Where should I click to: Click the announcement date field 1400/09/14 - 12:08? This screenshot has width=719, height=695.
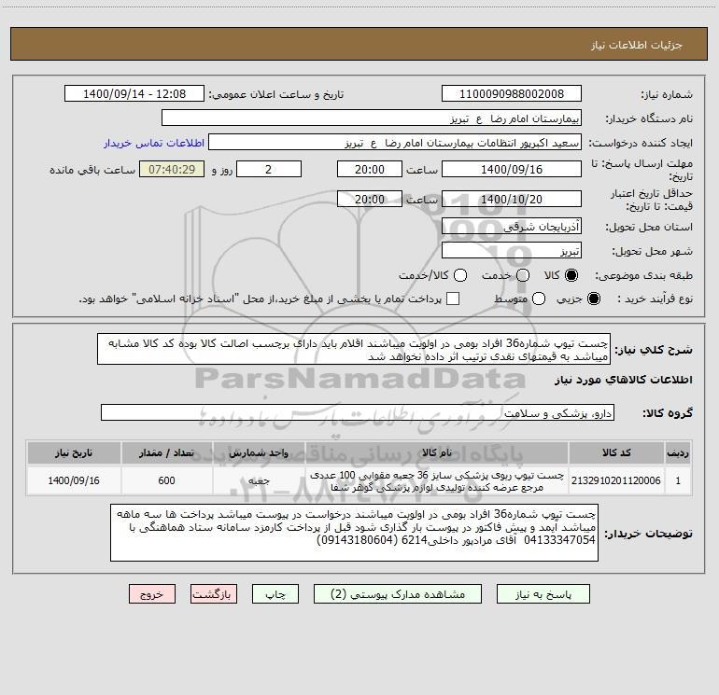tap(134, 94)
